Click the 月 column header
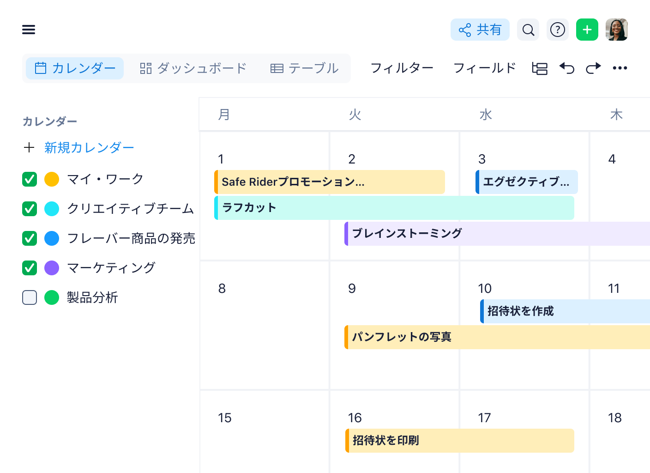This screenshot has width=650, height=473. 224,115
